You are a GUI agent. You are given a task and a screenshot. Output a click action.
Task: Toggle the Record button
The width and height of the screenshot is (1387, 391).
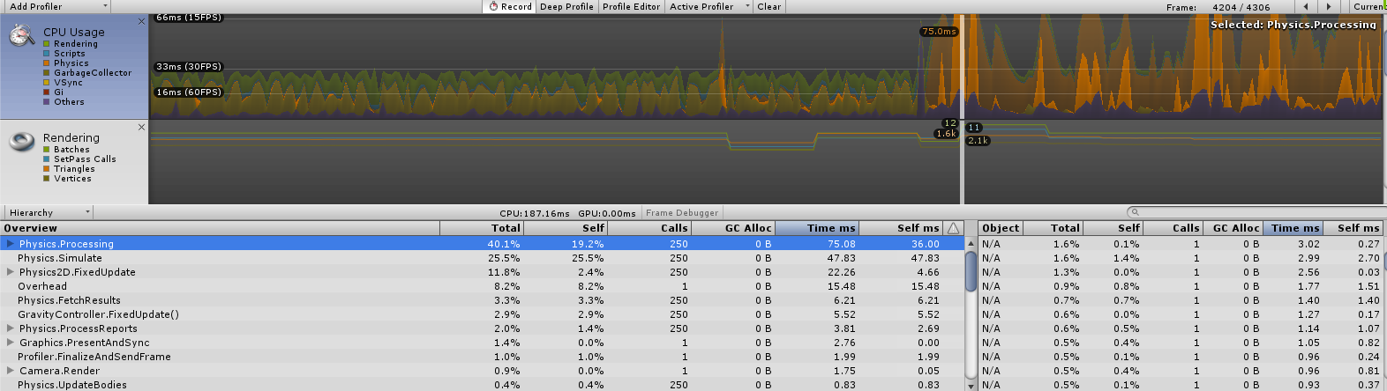[x=510, y=6]
